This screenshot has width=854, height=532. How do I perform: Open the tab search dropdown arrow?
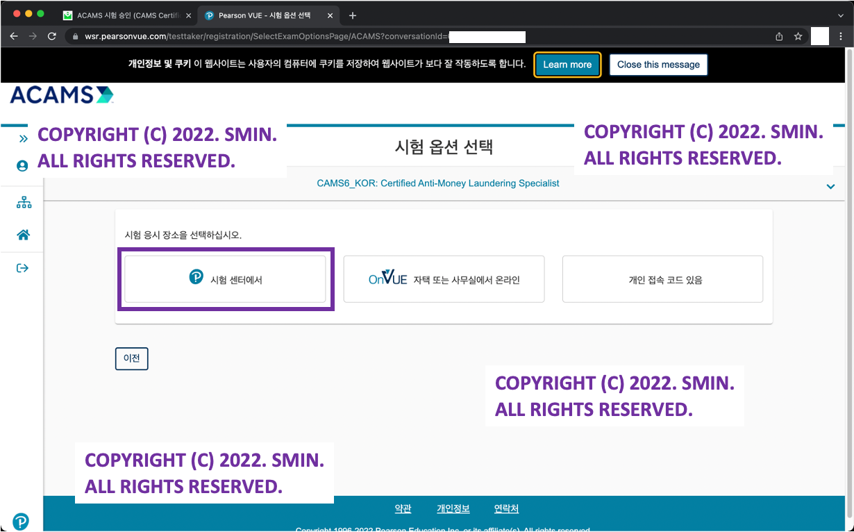(x=841, y=15)
